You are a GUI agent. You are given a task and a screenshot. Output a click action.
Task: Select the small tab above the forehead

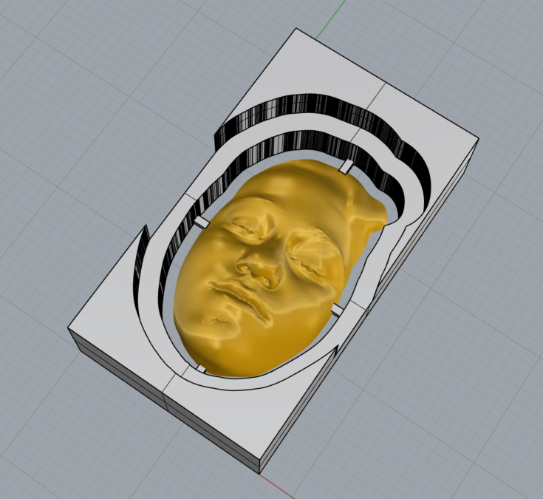point(346,167)
